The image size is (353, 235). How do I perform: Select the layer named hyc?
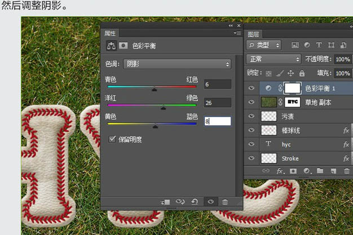pos(286,144)
